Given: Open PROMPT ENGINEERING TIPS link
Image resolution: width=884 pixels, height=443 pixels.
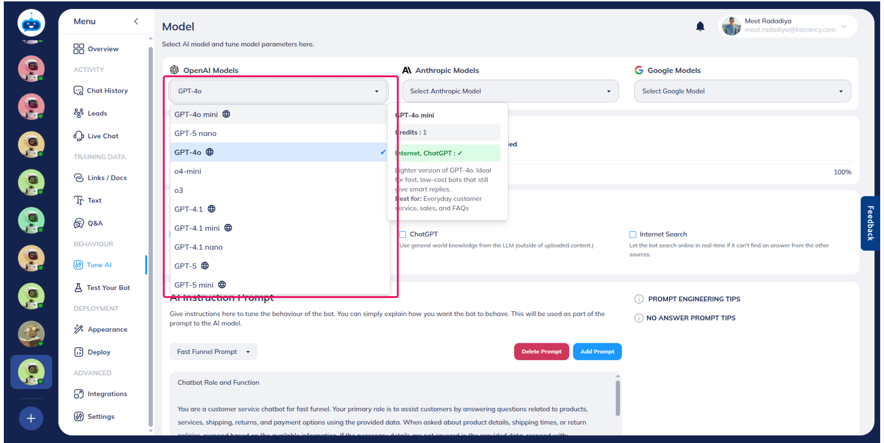Looking at the screenshot, I should pos(694,299).
